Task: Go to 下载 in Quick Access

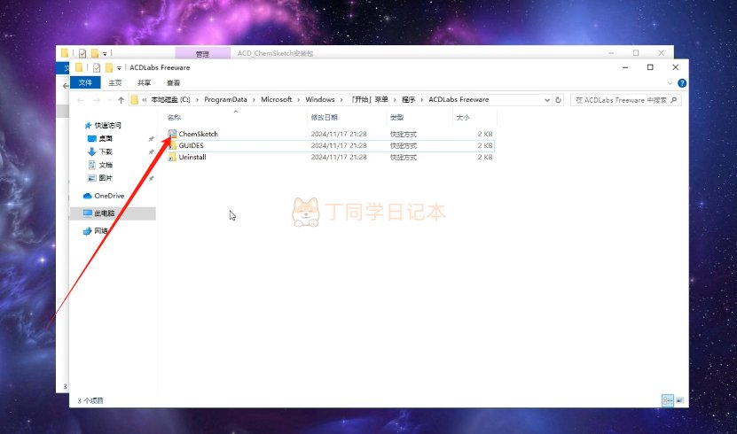Action: tap(106, 152)
